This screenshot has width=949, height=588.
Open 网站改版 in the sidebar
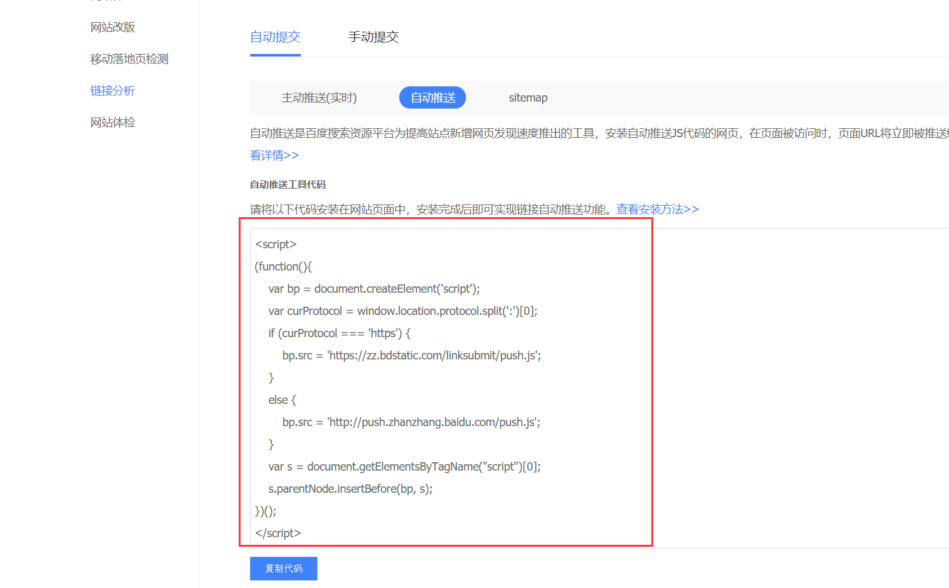tap(113, 27)
